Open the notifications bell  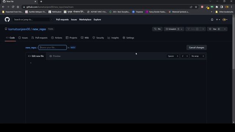click(x=212, y=19)
